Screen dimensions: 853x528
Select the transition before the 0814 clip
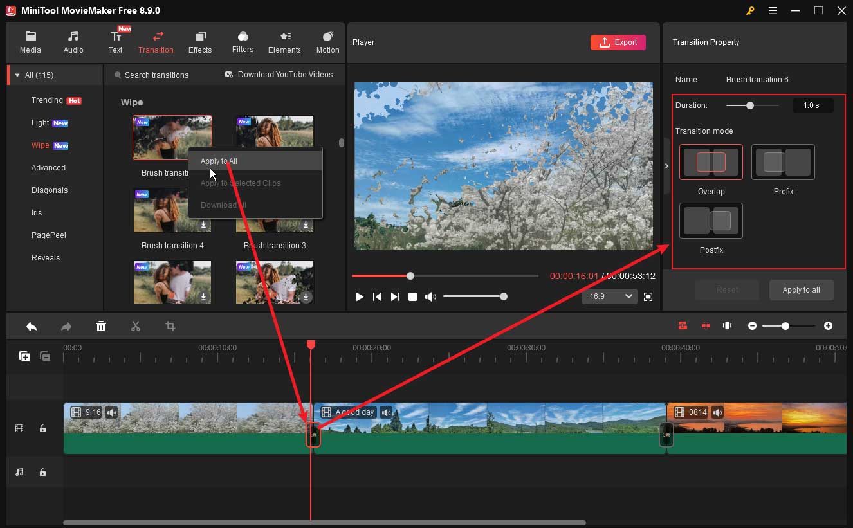tap(666, 435)
